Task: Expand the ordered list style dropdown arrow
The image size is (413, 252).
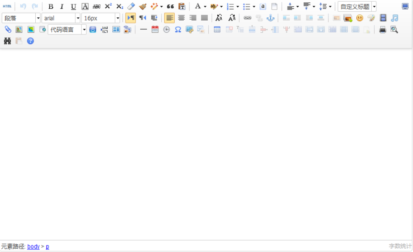Action: pyautogui.click(x=237, y=7)
